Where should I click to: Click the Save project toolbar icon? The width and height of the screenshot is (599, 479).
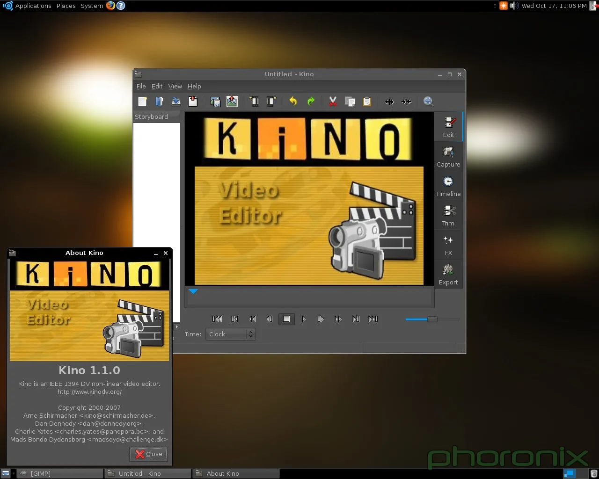coord(176,102)
